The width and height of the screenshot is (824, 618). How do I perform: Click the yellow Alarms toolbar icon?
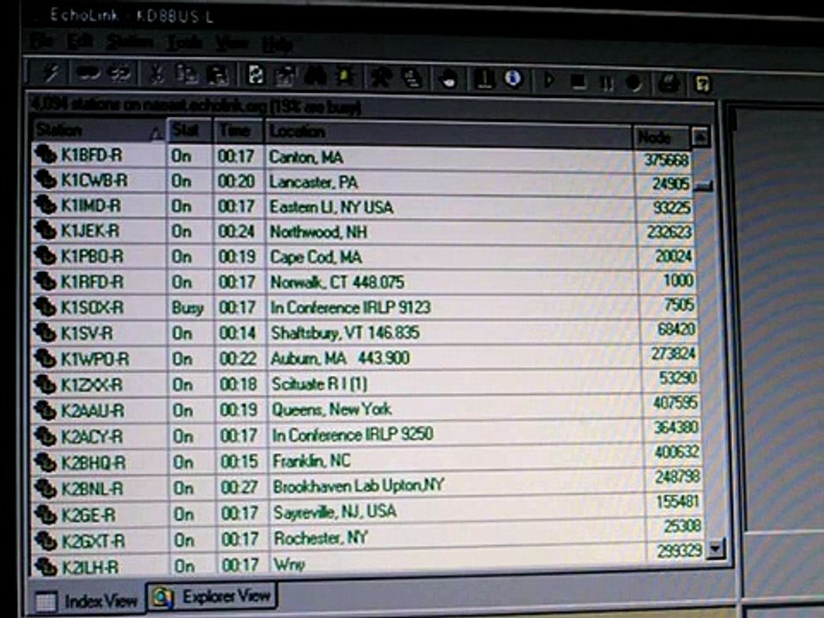[345, 77]
